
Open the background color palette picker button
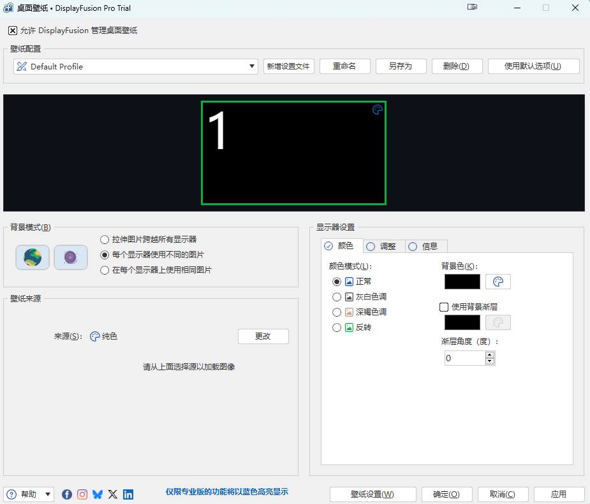click(x=498, y=282)
